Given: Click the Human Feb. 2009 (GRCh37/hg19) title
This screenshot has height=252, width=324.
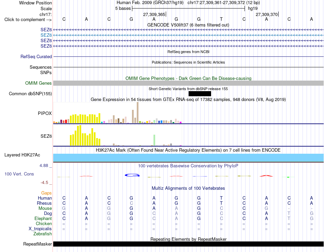Looking at the screenshot, I should pyautogui.click(x=150, y=3).
